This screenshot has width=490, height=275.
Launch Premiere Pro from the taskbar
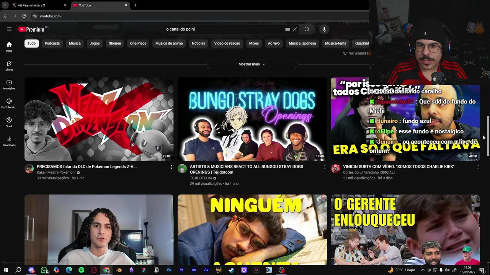[181, 270]
